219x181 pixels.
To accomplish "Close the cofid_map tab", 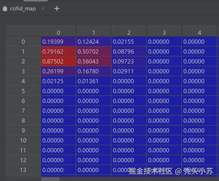I will (x=43, y=8).
